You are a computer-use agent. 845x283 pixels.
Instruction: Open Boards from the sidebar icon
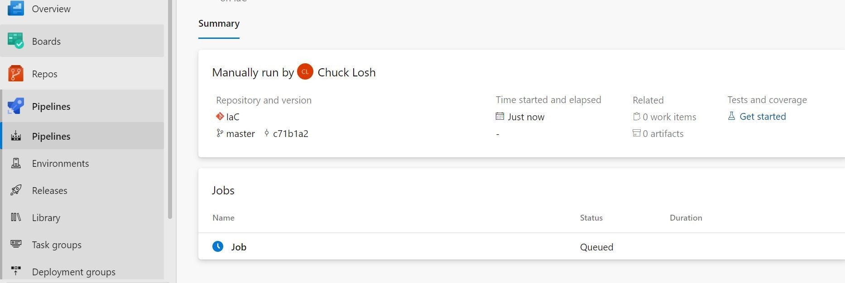[x=16, y=41]
